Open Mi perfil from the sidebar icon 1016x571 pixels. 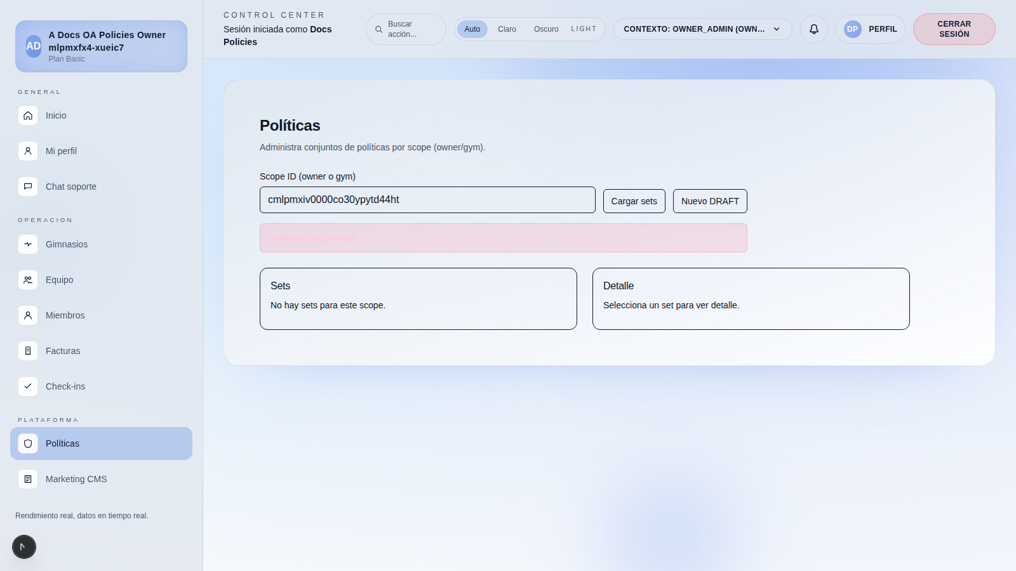(x=28, y=151)
